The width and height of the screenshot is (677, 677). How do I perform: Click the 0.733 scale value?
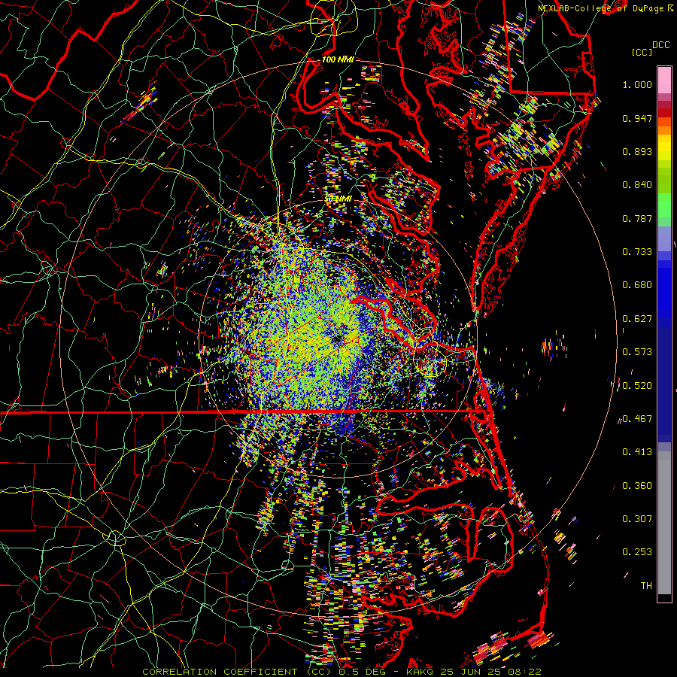[637, 252]
